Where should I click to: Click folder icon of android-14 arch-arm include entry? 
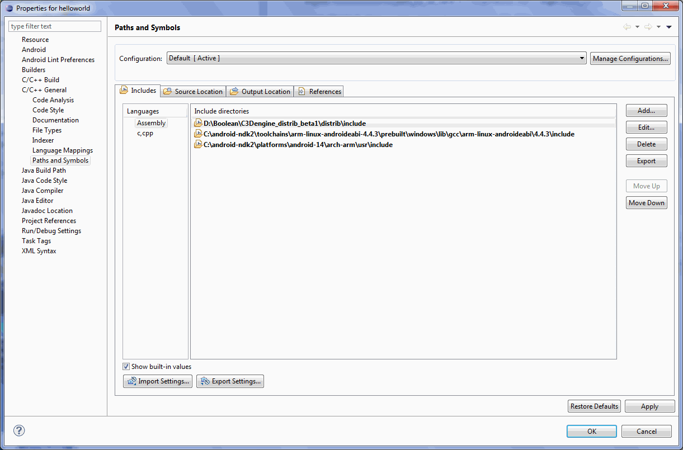198,145
